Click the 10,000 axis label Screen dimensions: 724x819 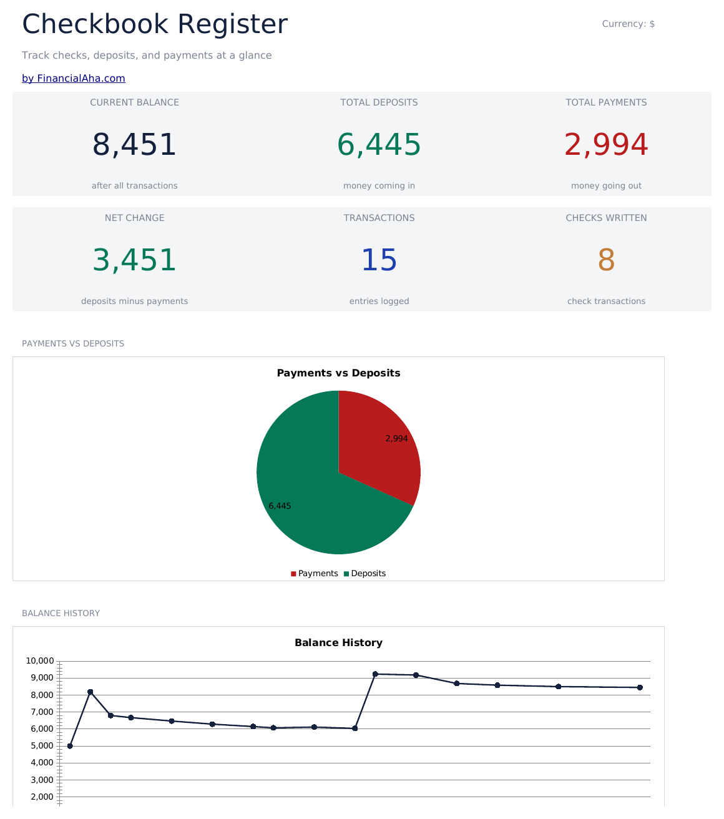pos(40,661)
